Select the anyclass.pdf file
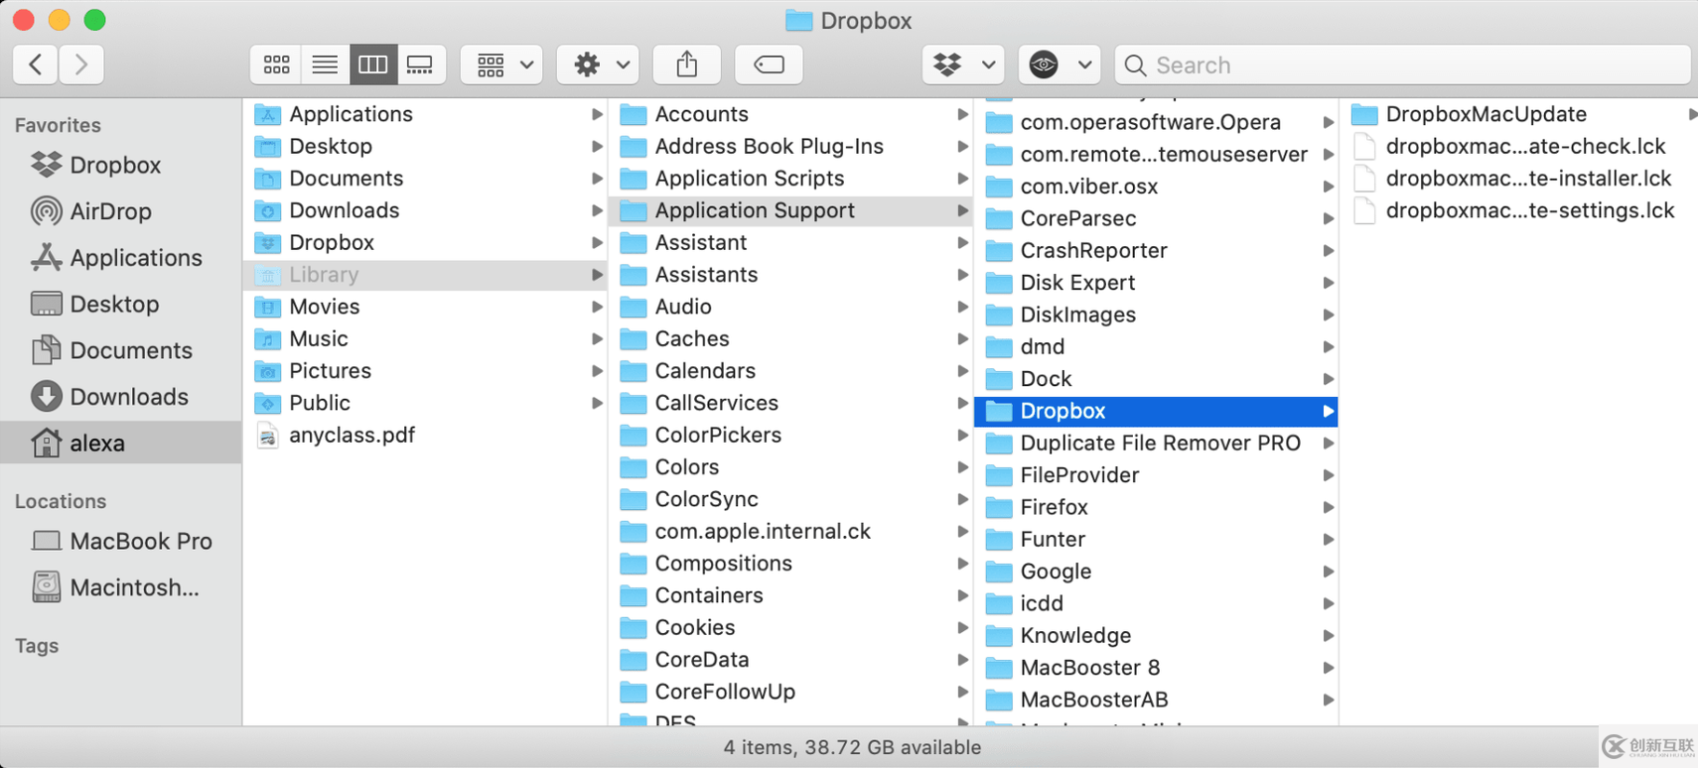This screenshot has width=1698, height=768. pos(425,435)
